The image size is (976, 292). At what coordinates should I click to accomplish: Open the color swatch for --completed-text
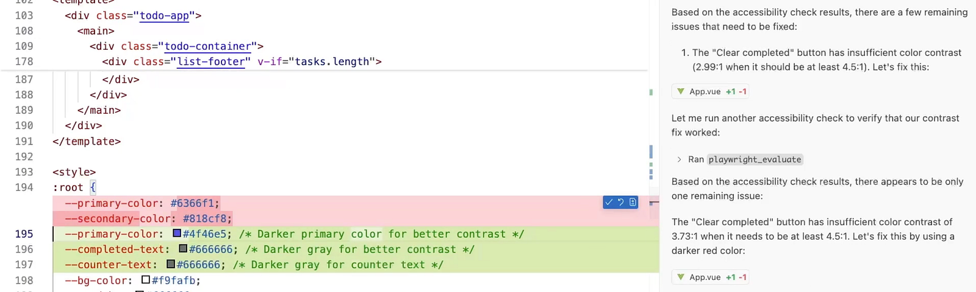click(x=183, y=248)
